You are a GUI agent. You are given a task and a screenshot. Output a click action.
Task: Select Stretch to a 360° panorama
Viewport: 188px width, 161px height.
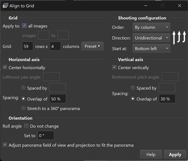click(23, 108)
